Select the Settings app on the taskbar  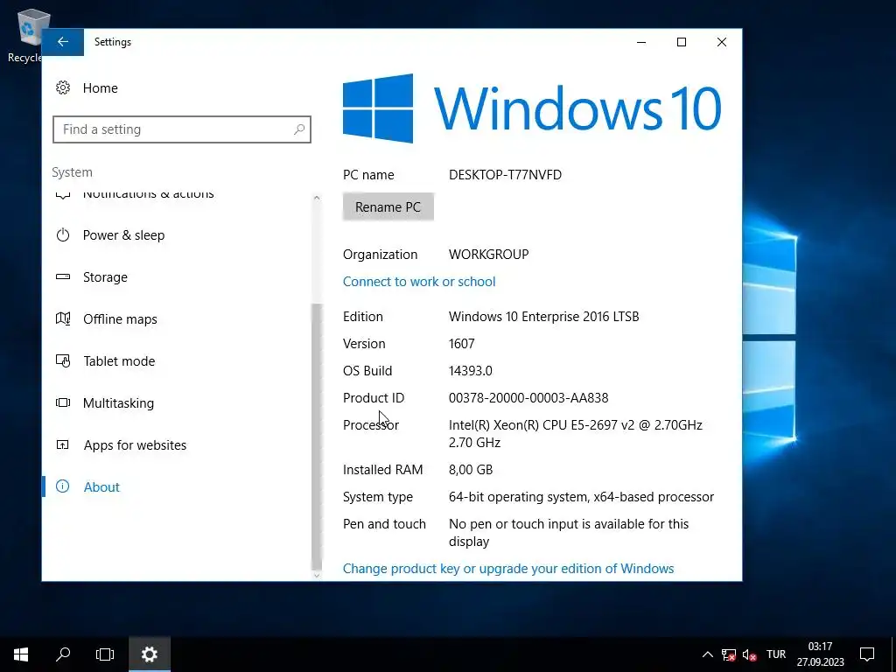click(149, 654)
